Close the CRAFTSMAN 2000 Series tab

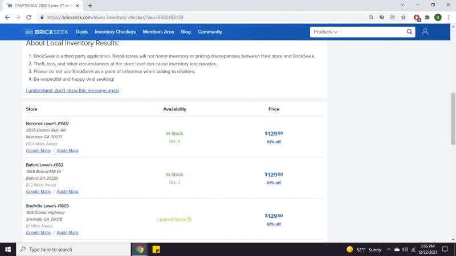click(x=78, y=6)
